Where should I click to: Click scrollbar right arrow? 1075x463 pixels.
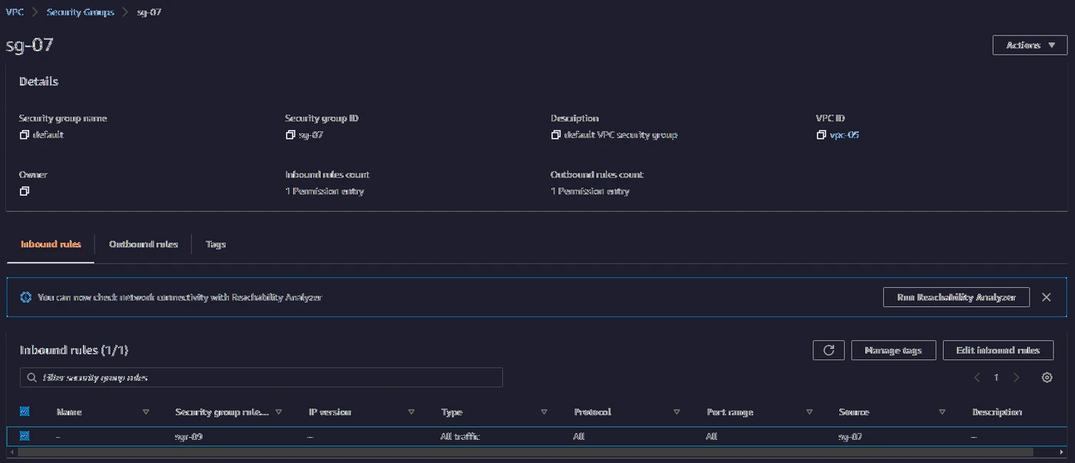pos(1063,452)
